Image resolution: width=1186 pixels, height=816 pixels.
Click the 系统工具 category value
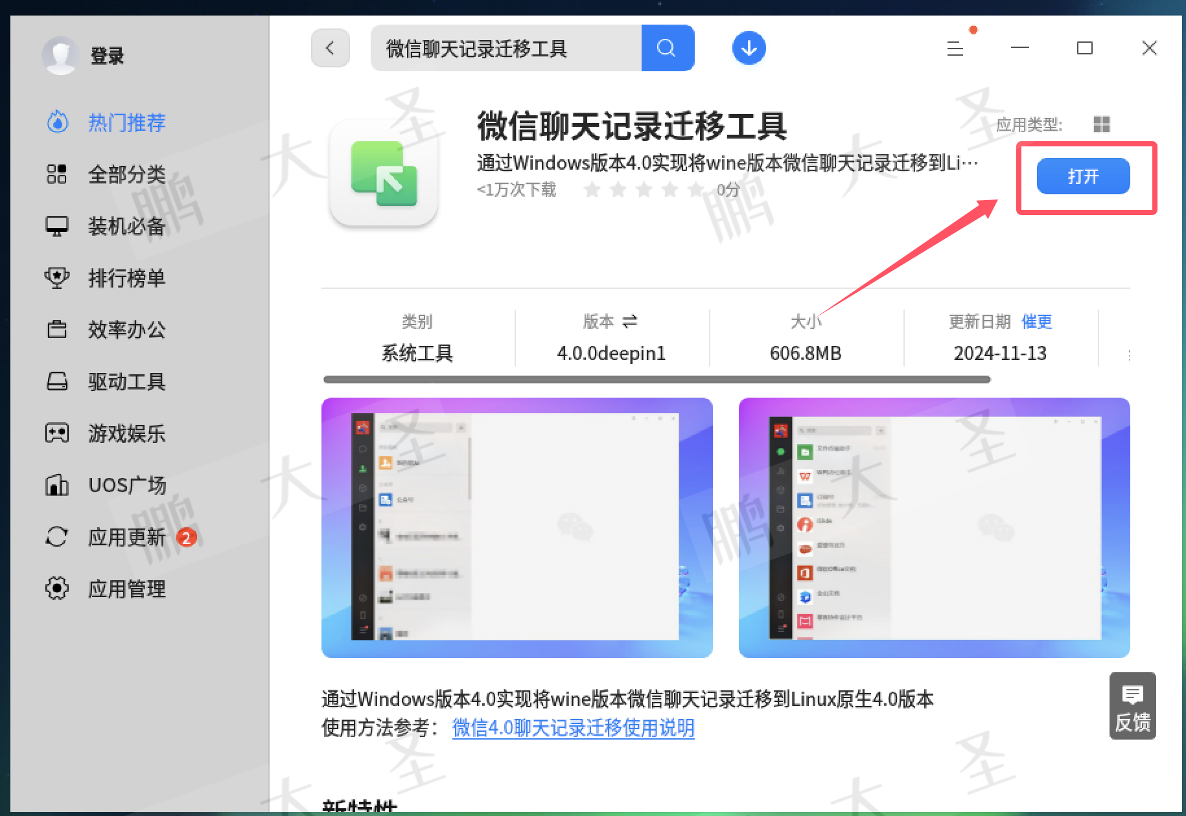pos(417,353)
